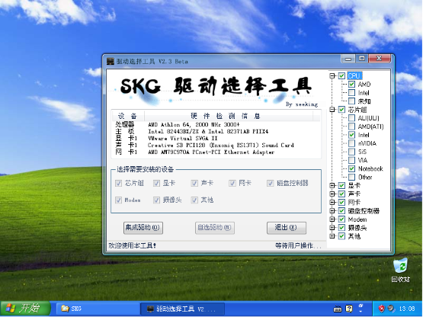Collapse the 芯片组 tree node
The image size is (423, 317).
click(x=332, y=110)
